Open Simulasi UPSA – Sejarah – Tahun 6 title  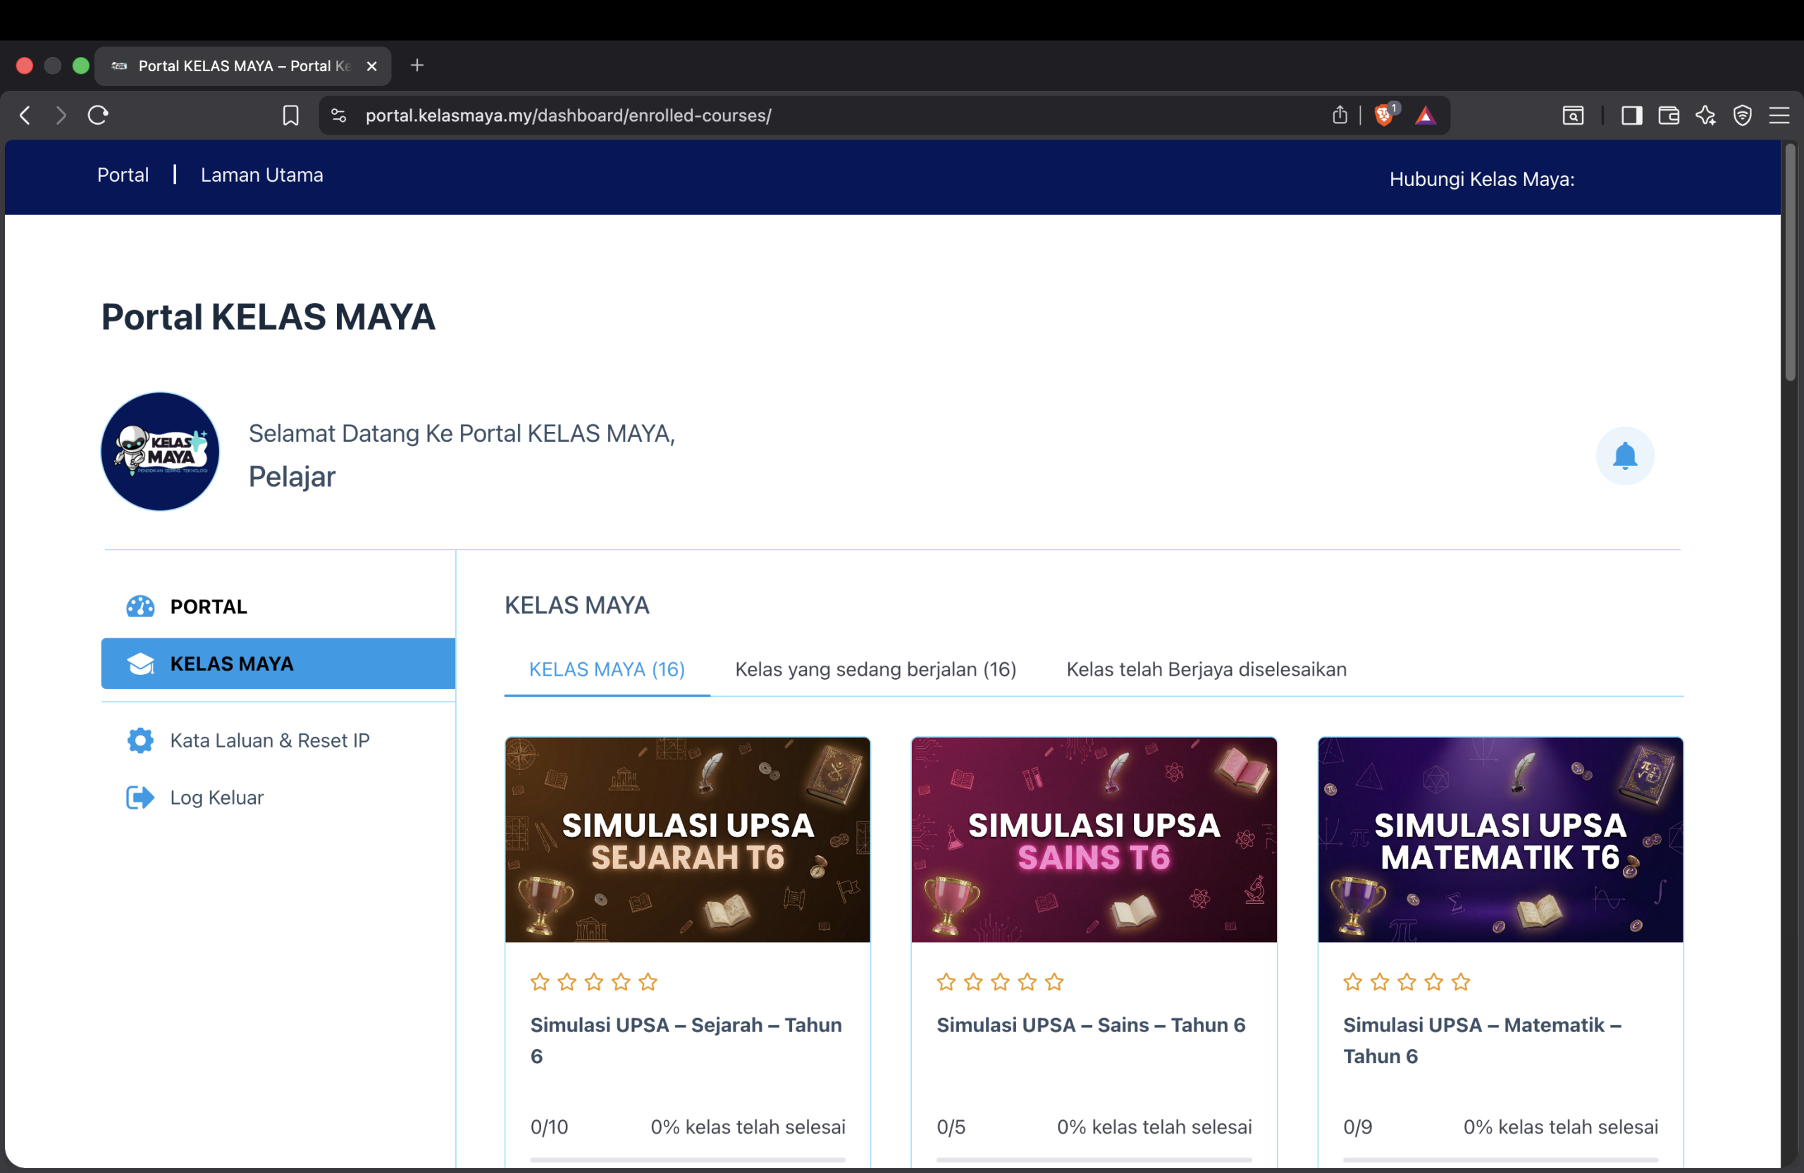coord(686,1041)
